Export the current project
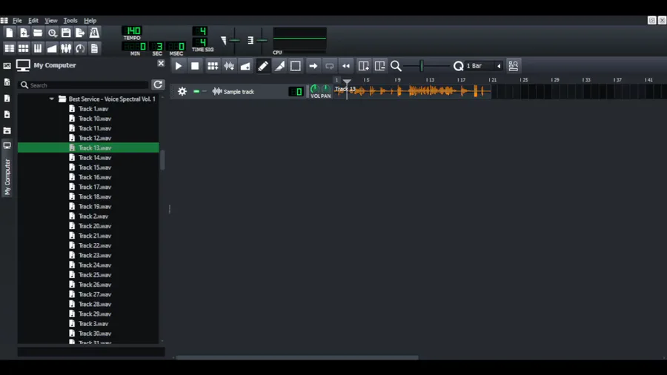667x375 pixels. [80, 33]
